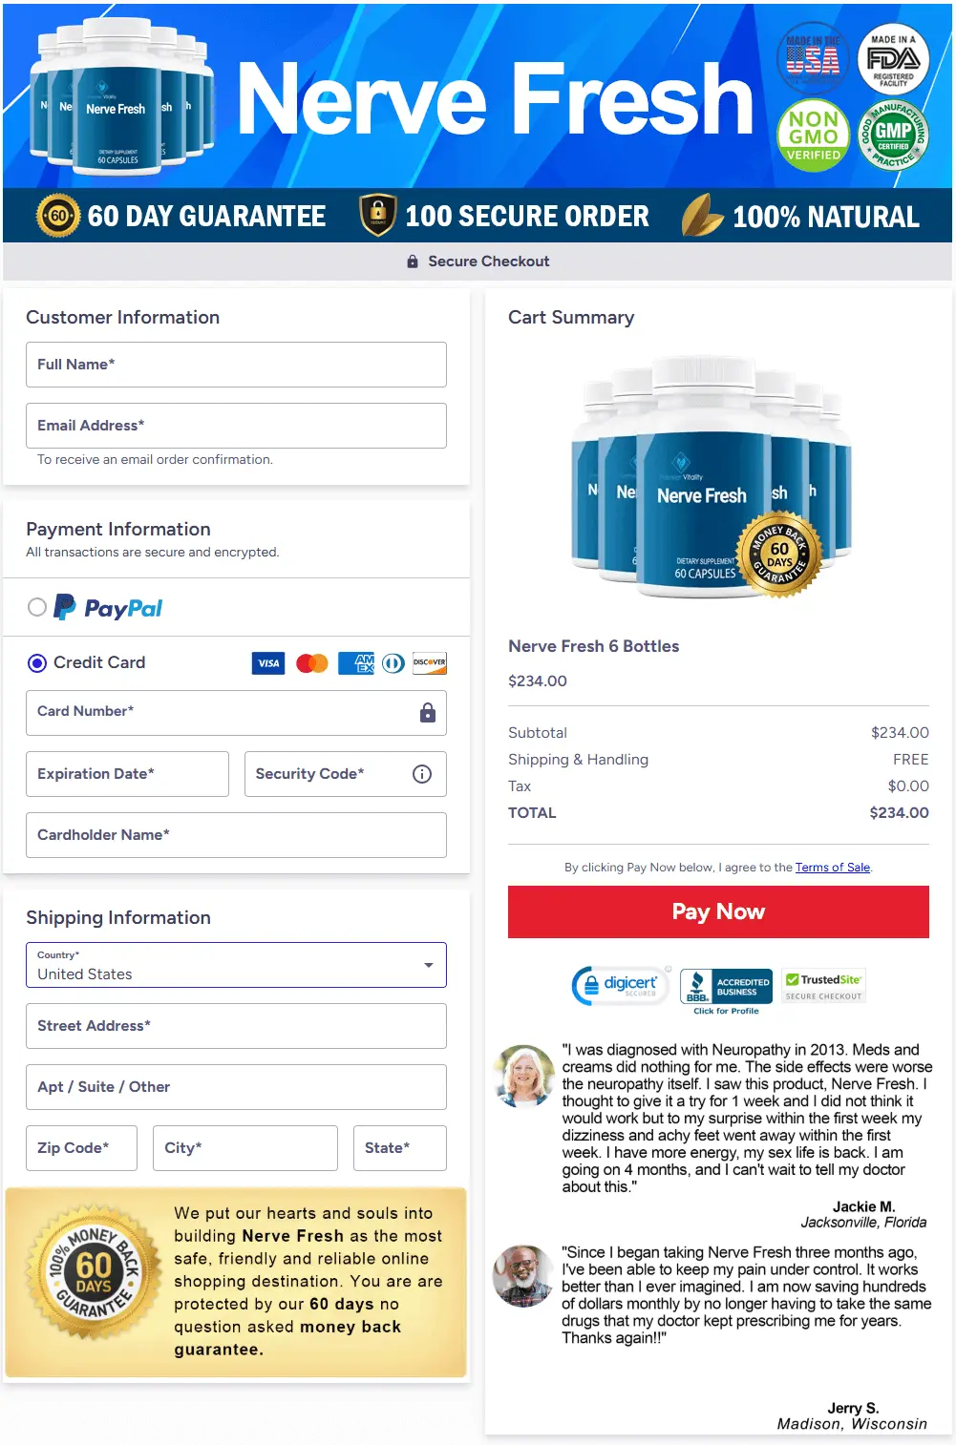Click the State field
This screenshot has width=956, height=1445.
[400, 1148]
